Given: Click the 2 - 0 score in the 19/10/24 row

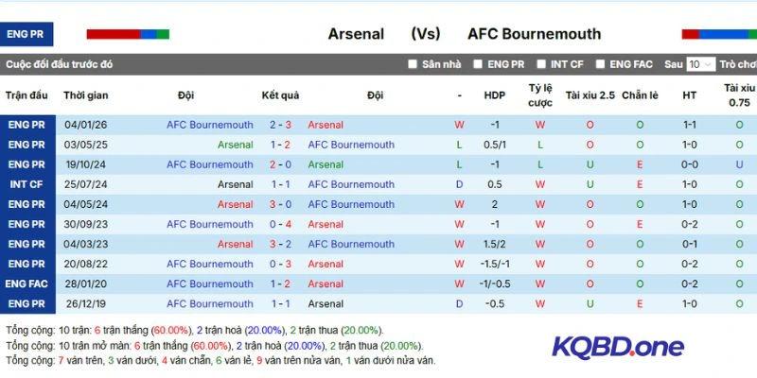Looking at the screenshot, I should pyautogui.click(x=280, y=164).
